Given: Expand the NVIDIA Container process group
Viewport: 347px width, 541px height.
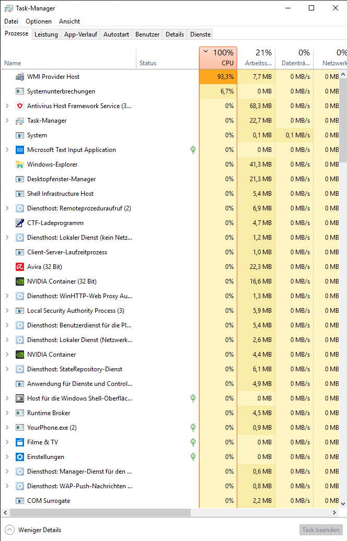Looking at the screenshot, I should click(x=7, y=355).
